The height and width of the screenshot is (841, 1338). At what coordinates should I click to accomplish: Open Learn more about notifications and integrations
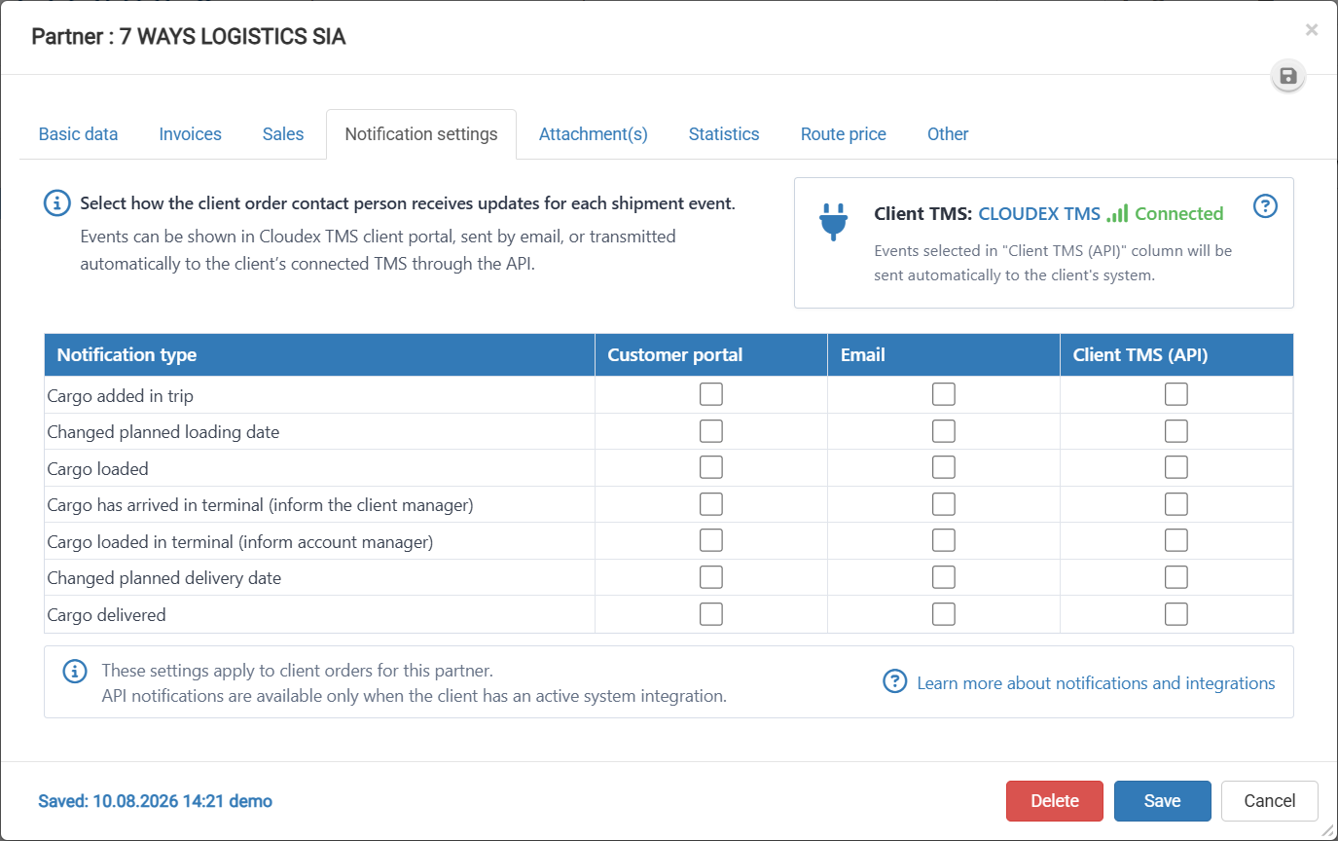point(1096,683)
